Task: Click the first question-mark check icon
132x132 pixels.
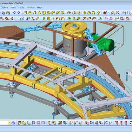Action: pyautogui.click(x=71, y=123)
